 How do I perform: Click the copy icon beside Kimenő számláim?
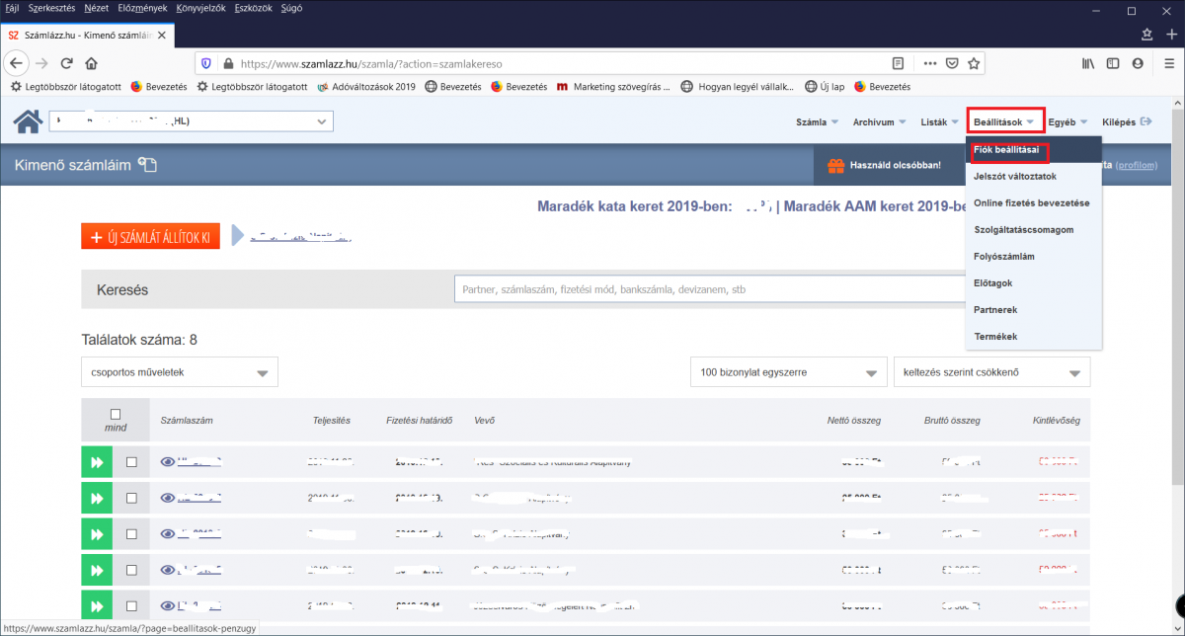coord(147,164)
